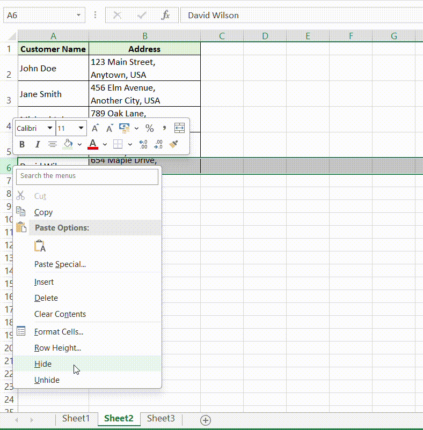Apply the fill color paint bucket
Image resolution: width=423 pixels, height=430 pixels.
(68, 144)
